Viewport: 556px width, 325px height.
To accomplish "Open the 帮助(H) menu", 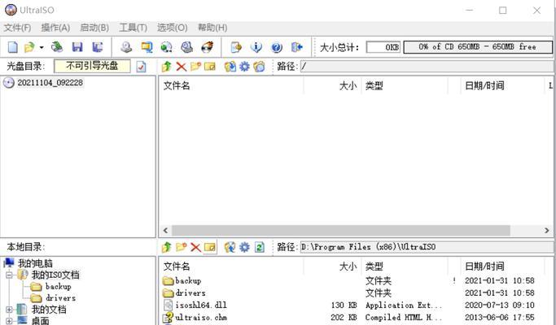I will pyautogui.click(x=212, y=28).
